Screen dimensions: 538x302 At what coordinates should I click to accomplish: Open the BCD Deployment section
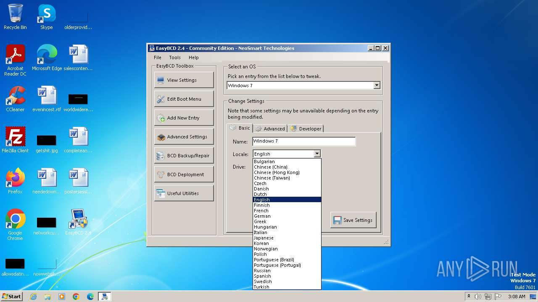coord(184,174)
